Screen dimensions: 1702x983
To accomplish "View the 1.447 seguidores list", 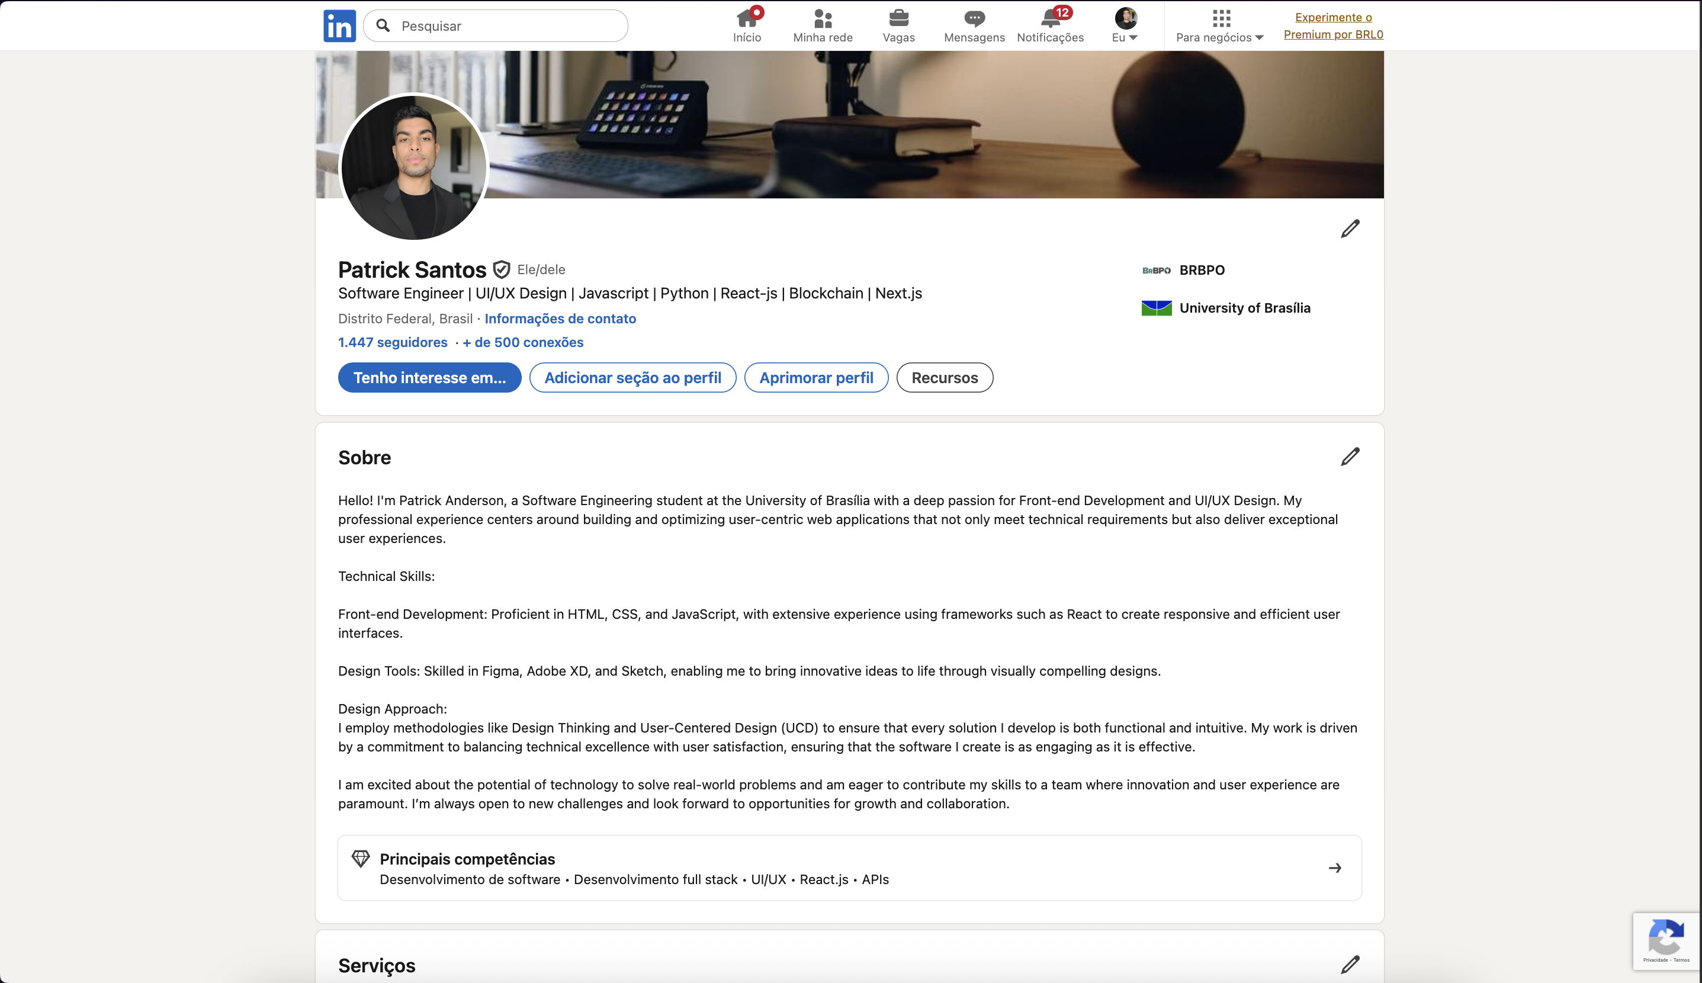I will 393,342.
